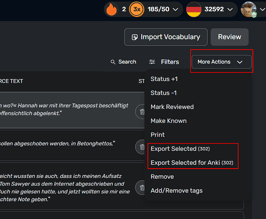
Task: Click the magnifier Search icon
Action: tap(113, 62)
